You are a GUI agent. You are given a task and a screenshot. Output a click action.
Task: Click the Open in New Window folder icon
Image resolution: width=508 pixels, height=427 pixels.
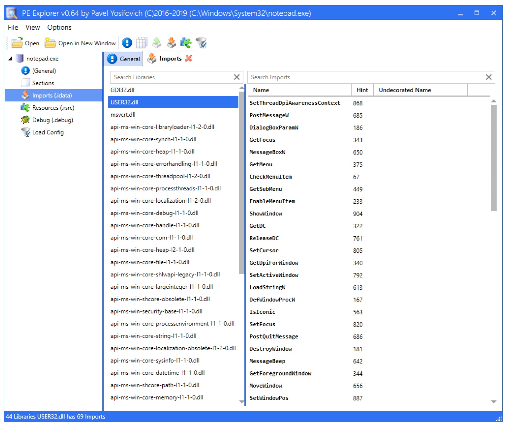50,43
